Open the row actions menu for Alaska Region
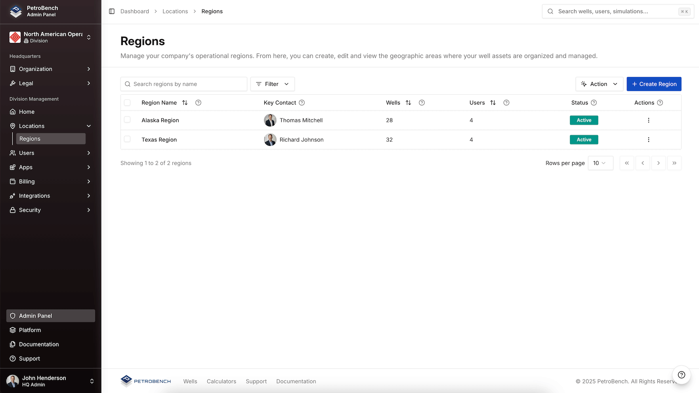Image resolution: width=699 pixels, height=393 pixels. tap(649, 120)
